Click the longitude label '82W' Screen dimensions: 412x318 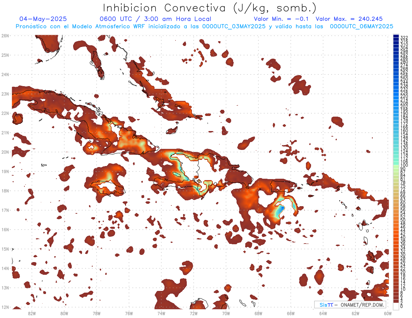(32, 313)
